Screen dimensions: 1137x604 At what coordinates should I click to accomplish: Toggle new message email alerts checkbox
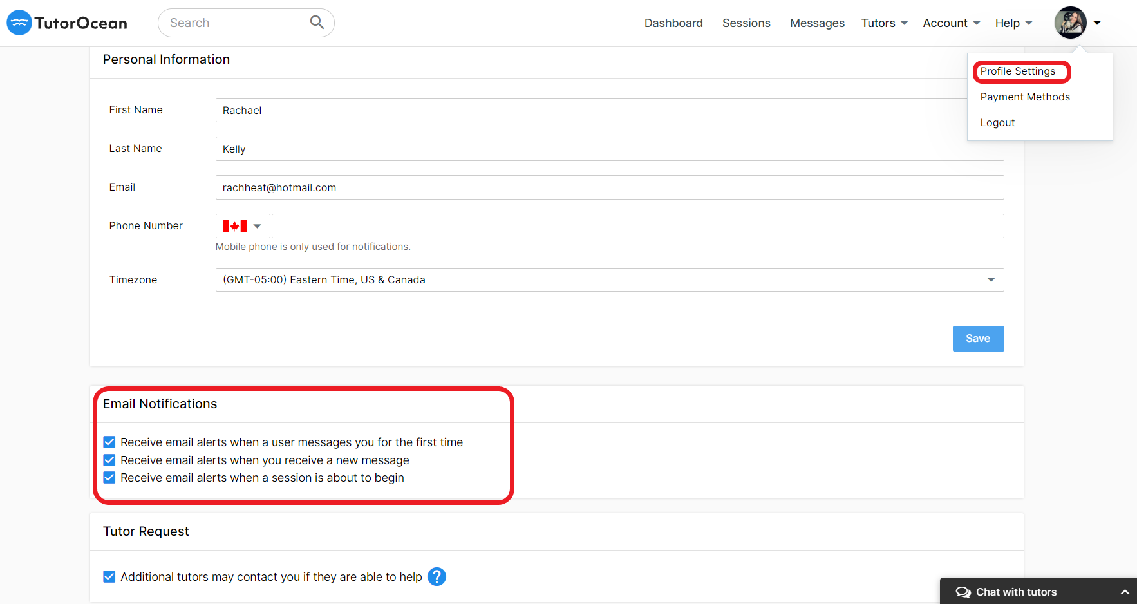(109, 460)
